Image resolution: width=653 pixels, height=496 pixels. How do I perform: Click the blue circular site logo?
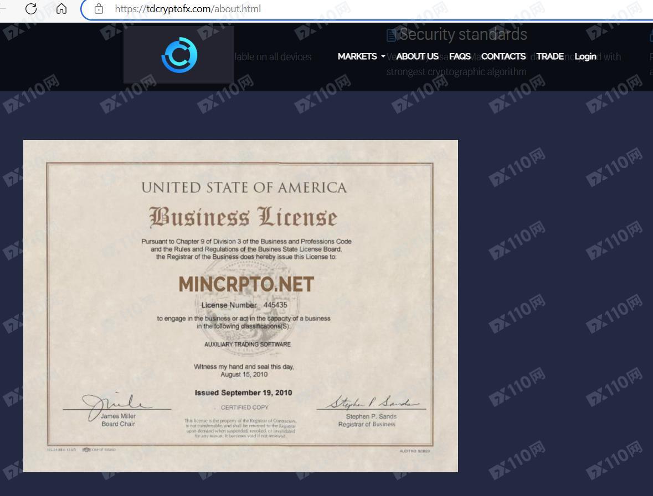click(179, 55)
